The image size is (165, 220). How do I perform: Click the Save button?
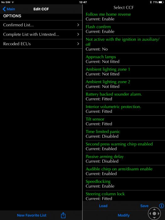(x=144, y=206)
